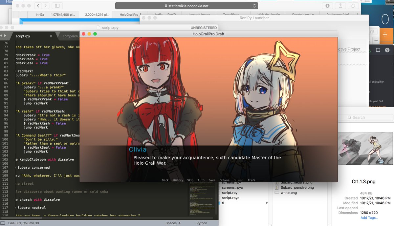Screen dimensions: 394x226
Task: Go forward in Safari history
Action: tap(46, 6)
